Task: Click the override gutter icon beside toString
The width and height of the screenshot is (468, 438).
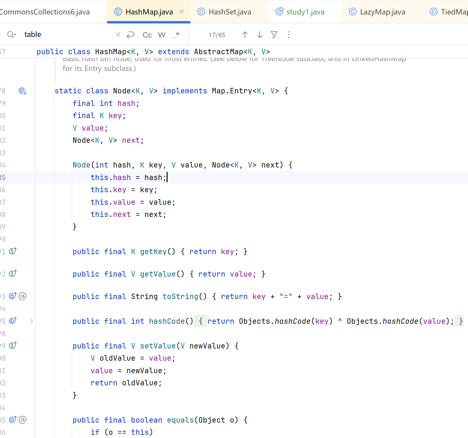Action: tap(13, 296)
